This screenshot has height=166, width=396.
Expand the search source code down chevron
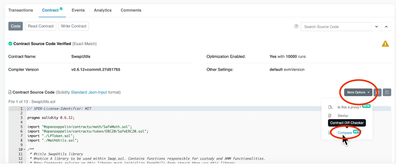click(377, 27)
